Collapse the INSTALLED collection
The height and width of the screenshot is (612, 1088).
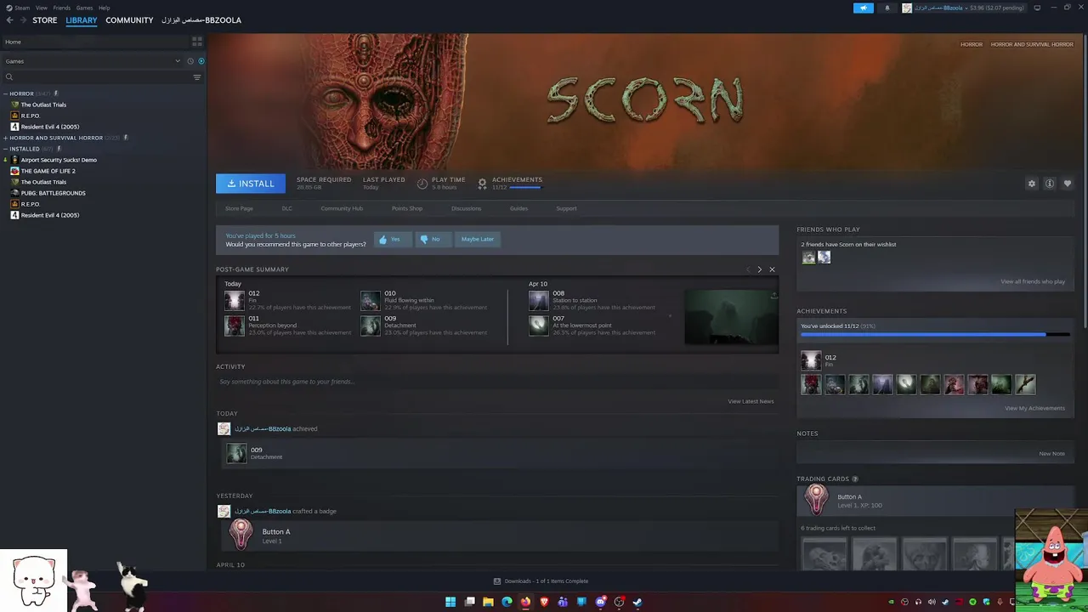click(x=5, y=149)
